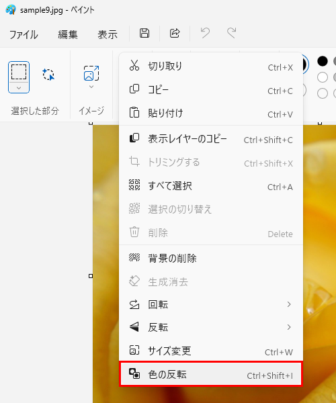Choose 背景の削除 menu entry

click(211, 259)
